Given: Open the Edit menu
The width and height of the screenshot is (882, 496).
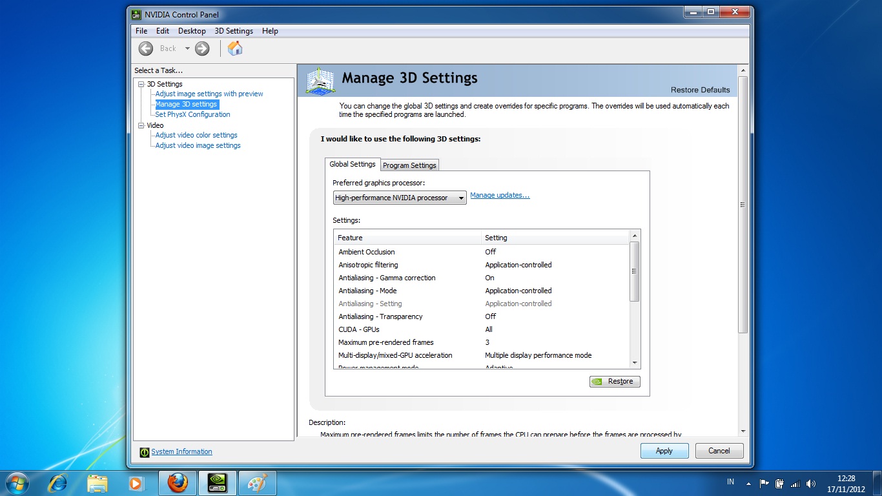Looking at the screenshot, I should (163, 30).
